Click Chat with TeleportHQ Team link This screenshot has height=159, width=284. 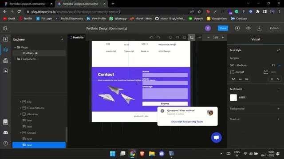pos(187,122)
